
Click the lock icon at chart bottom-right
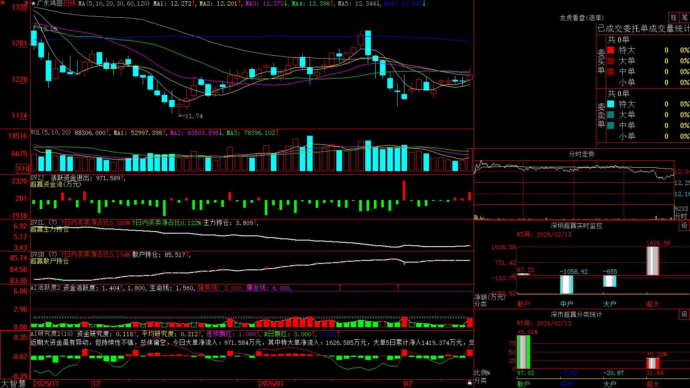point(470,383)
